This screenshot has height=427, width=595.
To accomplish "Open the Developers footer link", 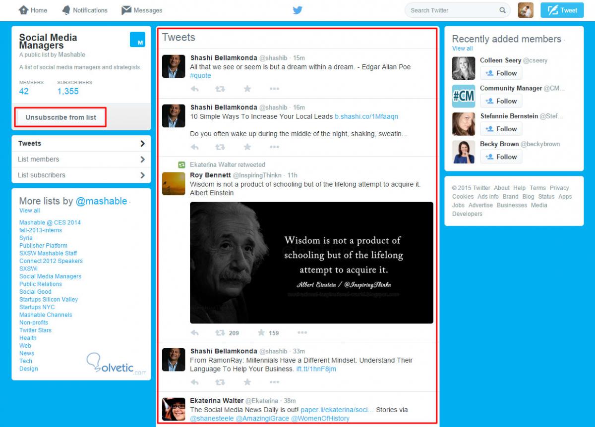I will 467,214.
